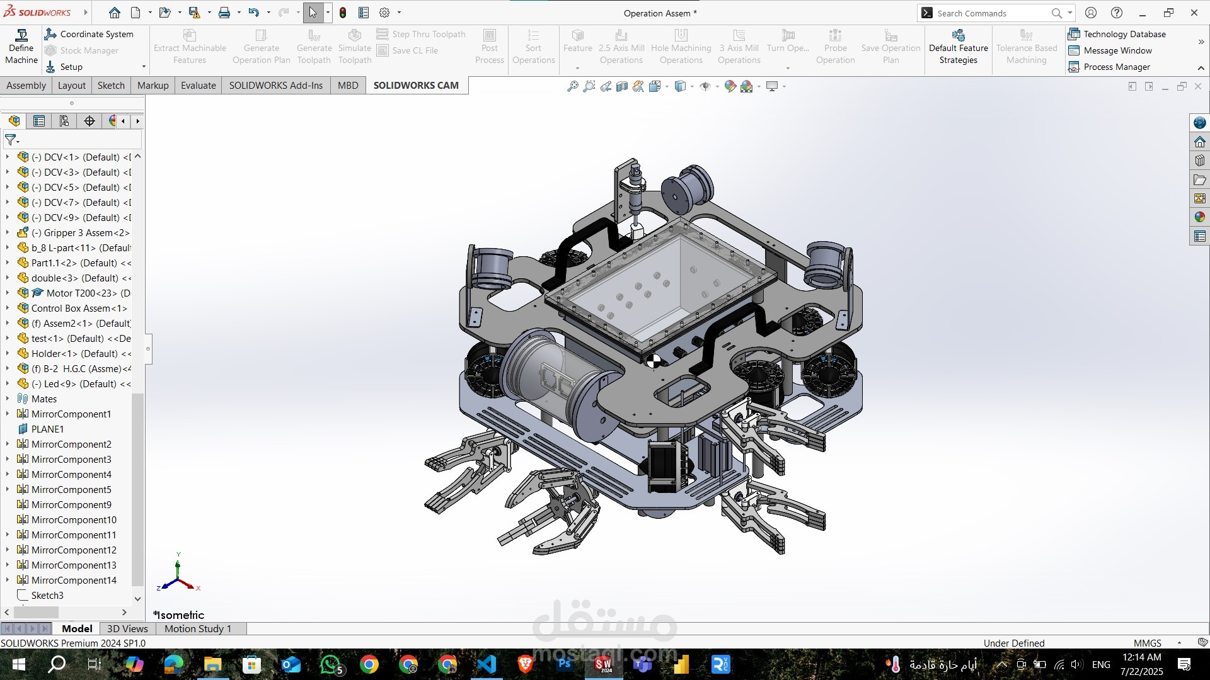Select Sketch3 in feature tree
The width and height of the screenshot is (1210, 680).
(x=47, y=595)
